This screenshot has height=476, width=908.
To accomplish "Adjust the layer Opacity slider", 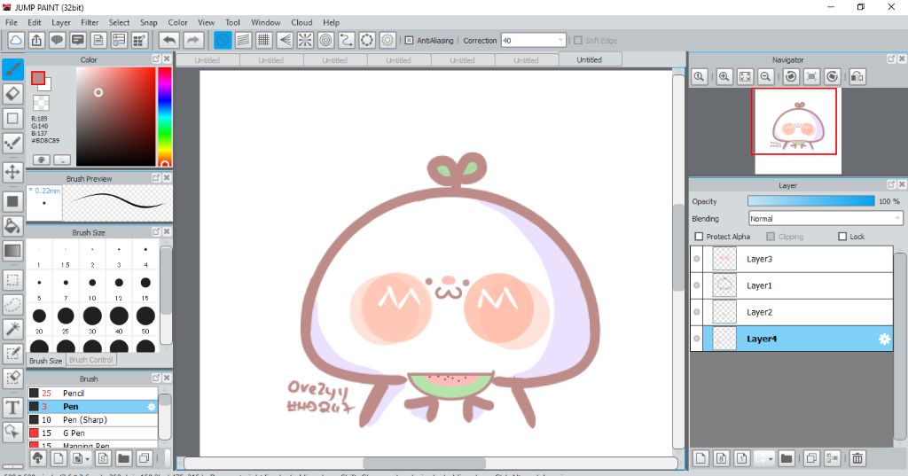I will click(810, 201).
